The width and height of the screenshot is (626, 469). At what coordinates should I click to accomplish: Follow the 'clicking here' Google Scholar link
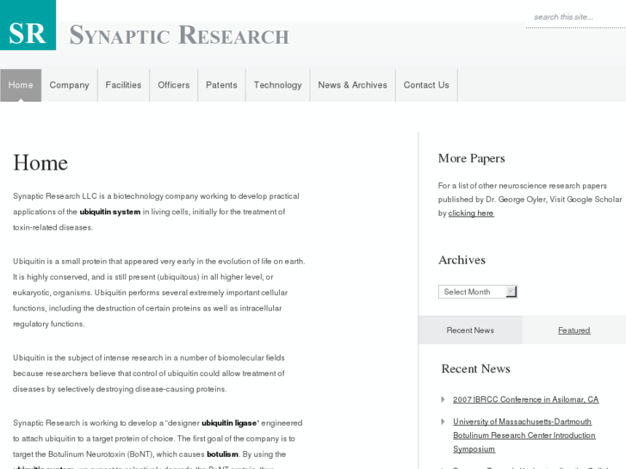(x=471, y=213)
